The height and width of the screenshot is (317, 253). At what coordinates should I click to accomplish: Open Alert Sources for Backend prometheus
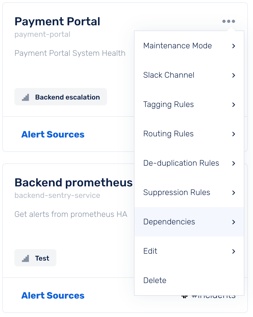tap(53, 296)
